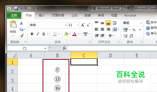Click the 粘贴 (Paste) clipboard icon
The image size is (157, 92).
click(x=13, y=24)
